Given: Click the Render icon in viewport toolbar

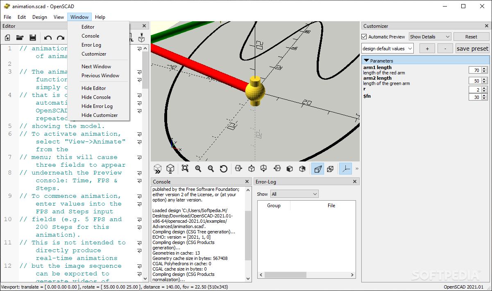Looking at the screenshot, I should tap(170, 168).
